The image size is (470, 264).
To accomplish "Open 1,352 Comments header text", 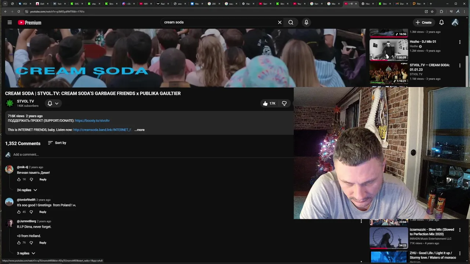I will [x=23, y=143].
